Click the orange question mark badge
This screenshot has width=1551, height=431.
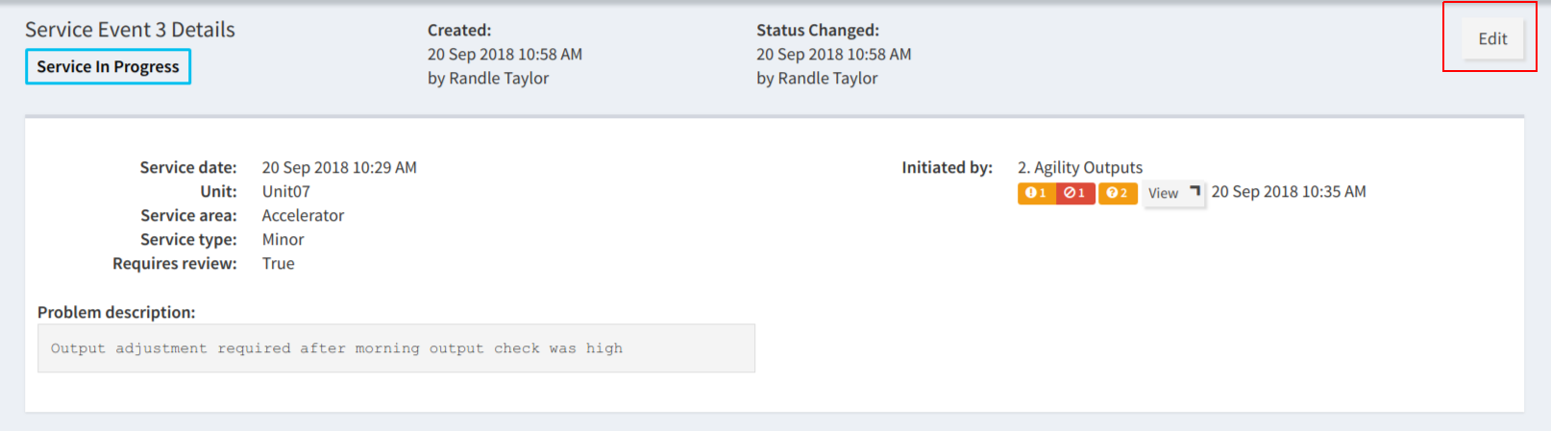click(1118, 193)
